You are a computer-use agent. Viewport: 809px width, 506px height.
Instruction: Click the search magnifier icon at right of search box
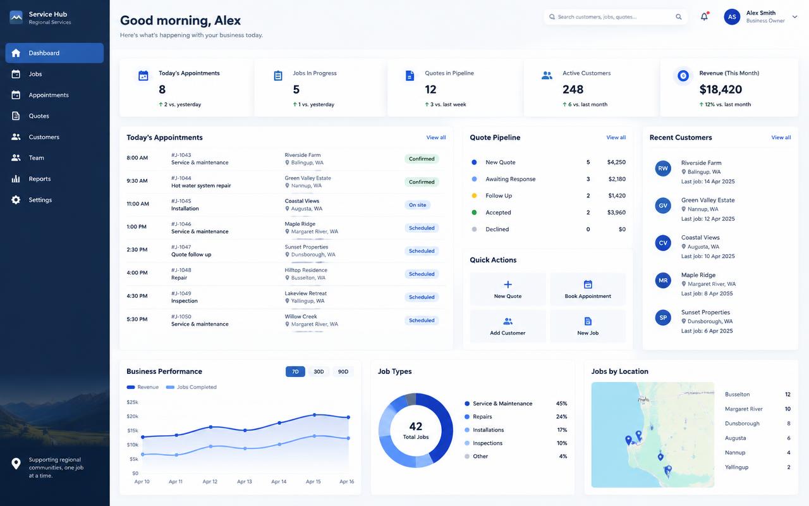[x=679, y=17]
